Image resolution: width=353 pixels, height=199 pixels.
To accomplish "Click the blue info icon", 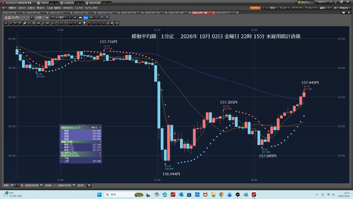I will 75,17.
